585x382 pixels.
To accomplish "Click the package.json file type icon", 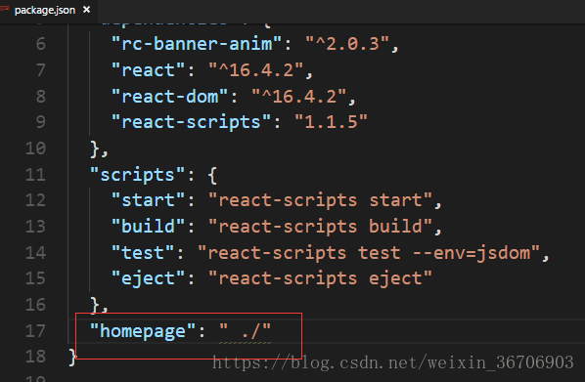I will coord(5,9).
